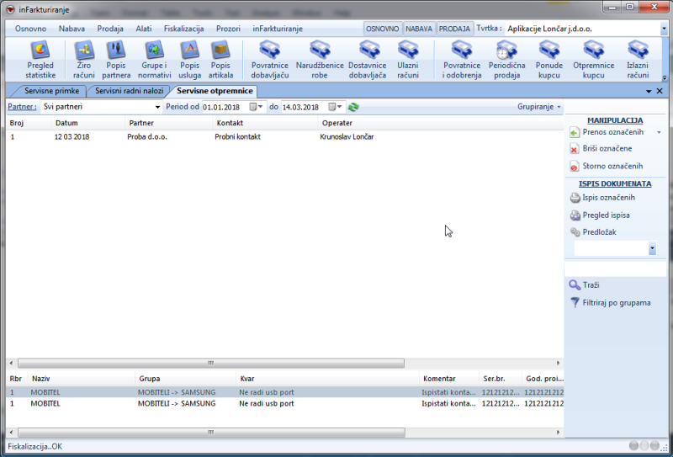This screenshot has height=457, width=673.
Task: Open Ulazni računi toolbar icon
Action: (408, 60)
